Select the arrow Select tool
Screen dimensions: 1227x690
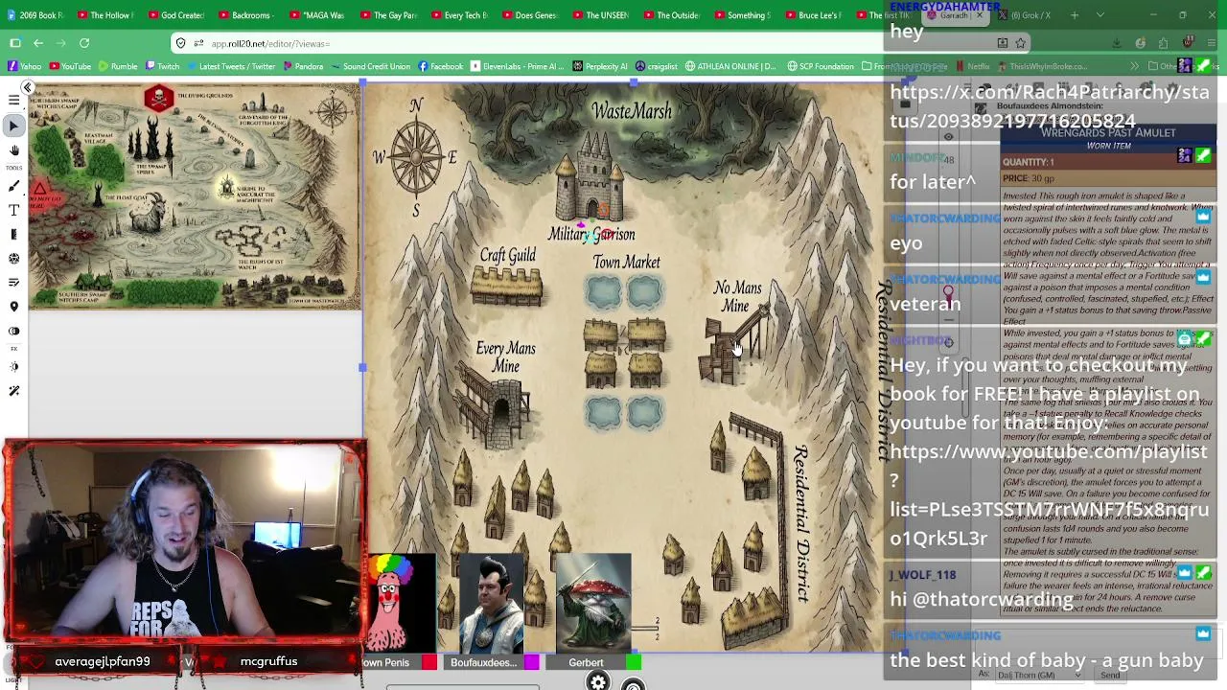[14, 126]
